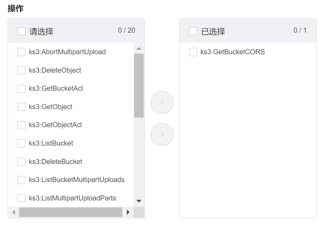Tick the ks3:ListBucket checkbox
The width and height of the screenshot is (328, 229).
21,143
